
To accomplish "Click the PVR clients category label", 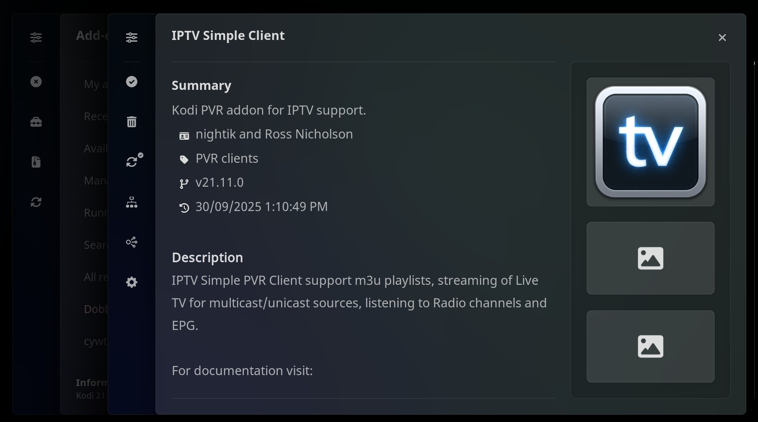I will (x=227, y=158).
